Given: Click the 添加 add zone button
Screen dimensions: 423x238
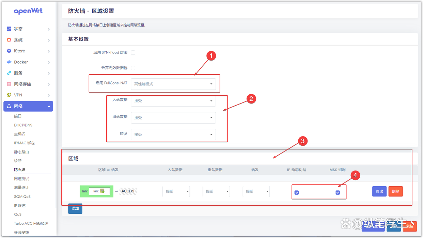Looking at the screenshot, I should click(75, 208).
